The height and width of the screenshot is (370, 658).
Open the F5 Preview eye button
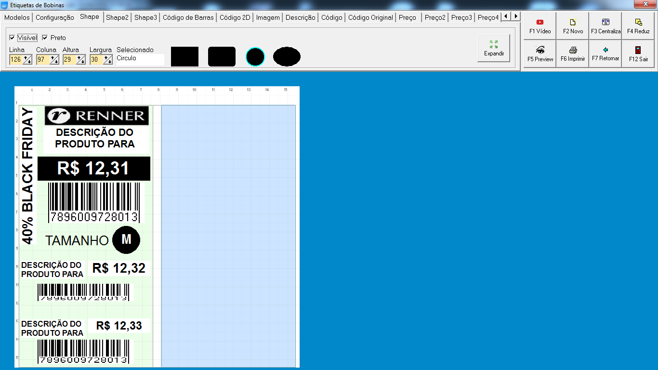tap(540, 54)
